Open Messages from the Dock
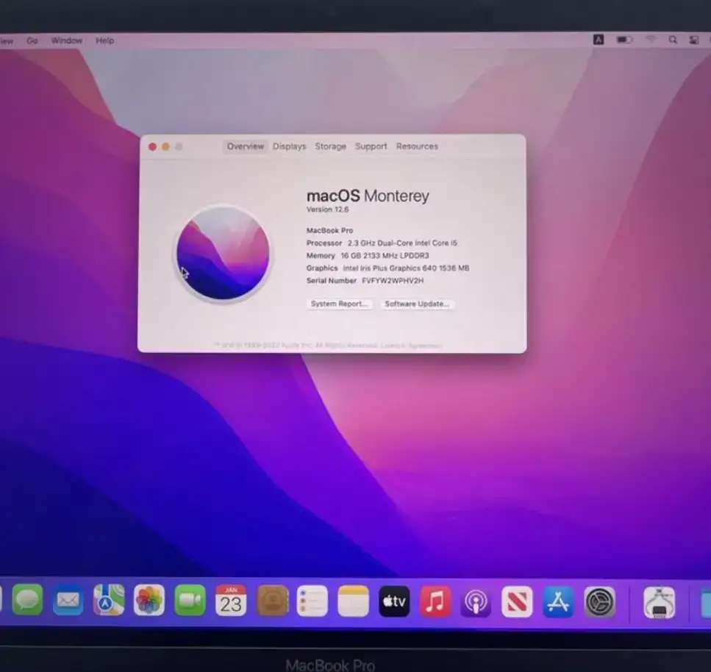Screen dimensions: 711x672 [27, 600]
